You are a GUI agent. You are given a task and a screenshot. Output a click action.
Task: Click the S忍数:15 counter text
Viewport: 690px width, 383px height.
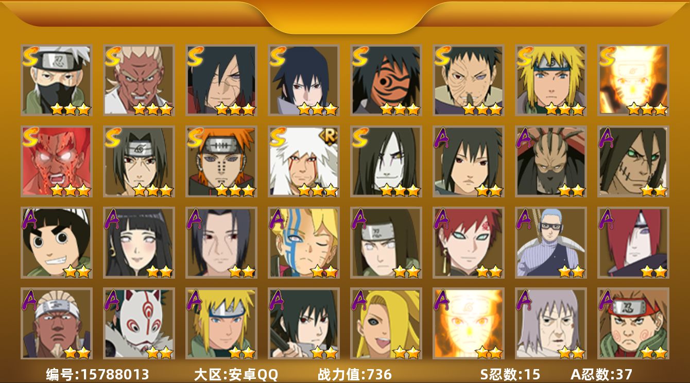(510, 374)
